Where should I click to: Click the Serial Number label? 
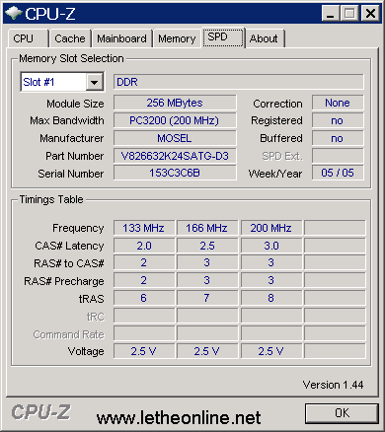71,174
